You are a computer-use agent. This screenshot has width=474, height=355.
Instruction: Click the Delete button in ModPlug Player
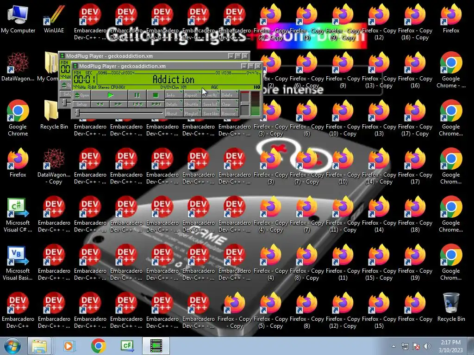point(230,95)
